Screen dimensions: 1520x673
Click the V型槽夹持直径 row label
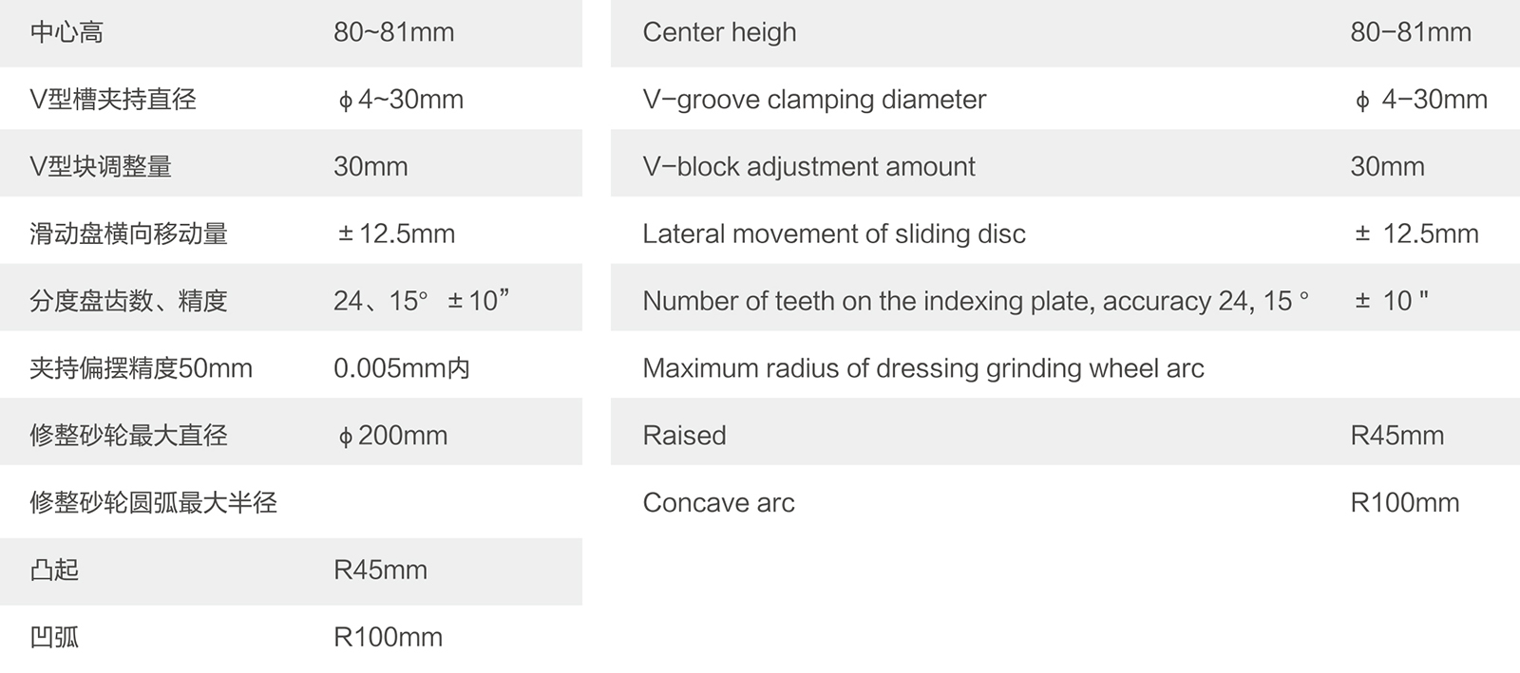click(113, 100)
